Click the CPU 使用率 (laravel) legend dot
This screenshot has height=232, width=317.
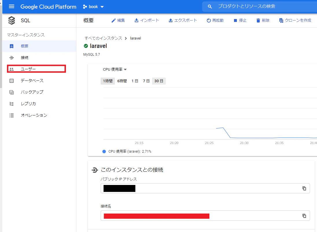coord(104,151)
